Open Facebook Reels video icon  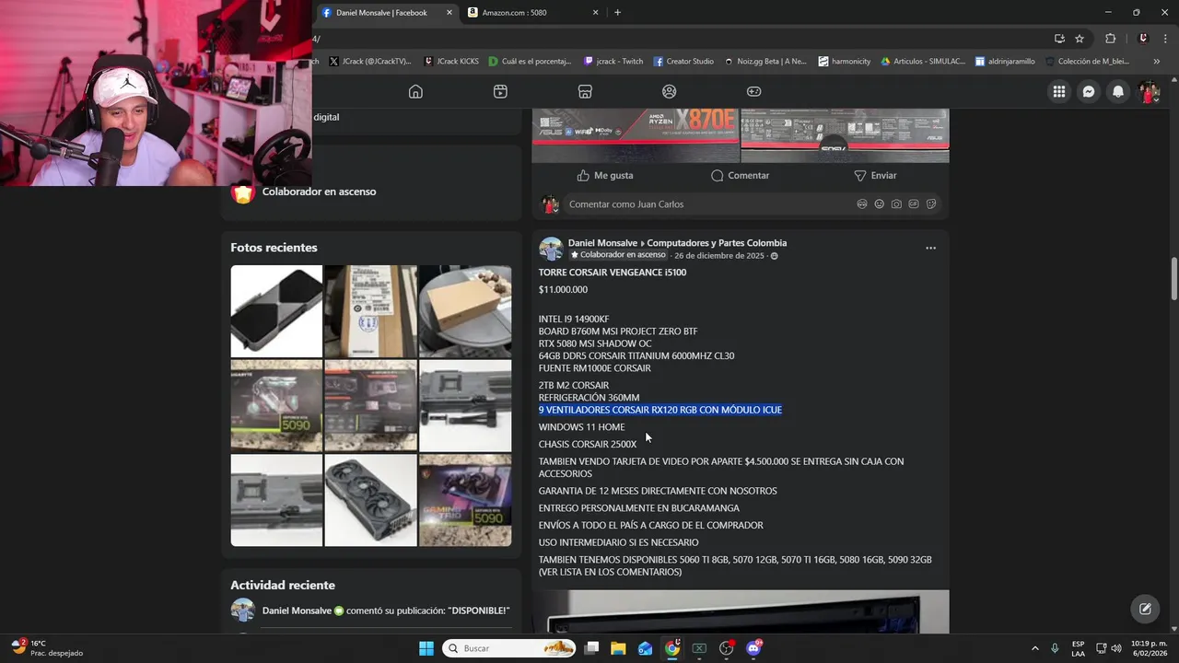[x=500, y=91]
